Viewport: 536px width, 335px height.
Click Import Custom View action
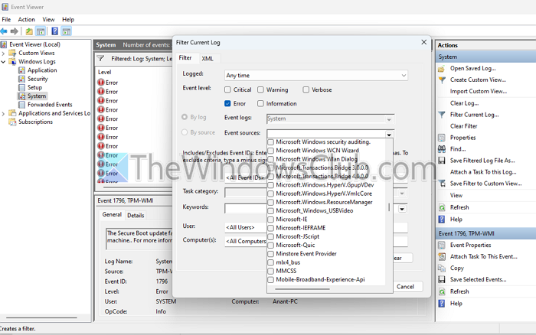tap(479, 91)
